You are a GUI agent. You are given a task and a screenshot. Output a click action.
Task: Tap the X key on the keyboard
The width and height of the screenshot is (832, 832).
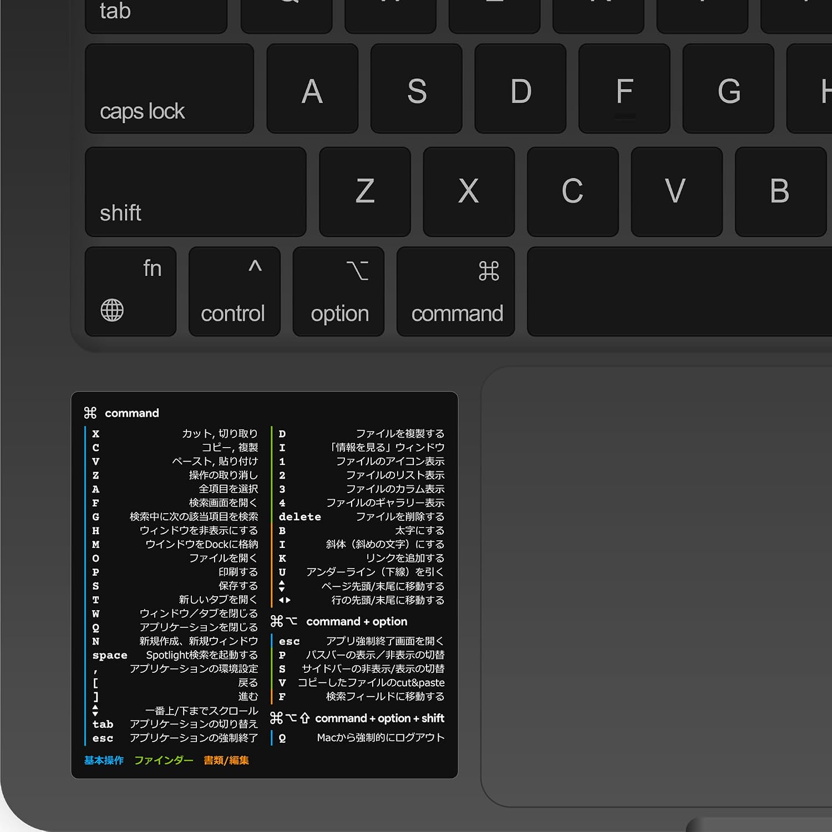[469, 192]
